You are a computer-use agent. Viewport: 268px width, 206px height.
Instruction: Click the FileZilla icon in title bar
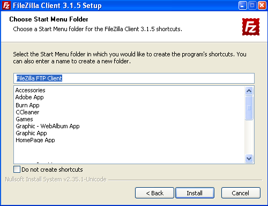(x=6, y=5)
